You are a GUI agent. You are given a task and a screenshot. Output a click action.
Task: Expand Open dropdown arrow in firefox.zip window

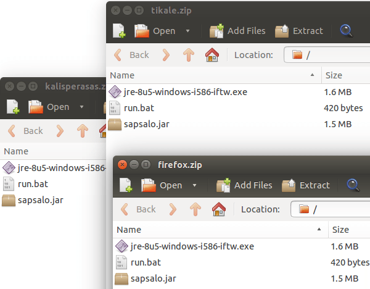pyautogui.click(x=194, y=185)
